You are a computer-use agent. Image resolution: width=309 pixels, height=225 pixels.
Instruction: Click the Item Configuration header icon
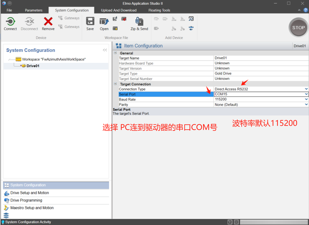coord(119,46)
